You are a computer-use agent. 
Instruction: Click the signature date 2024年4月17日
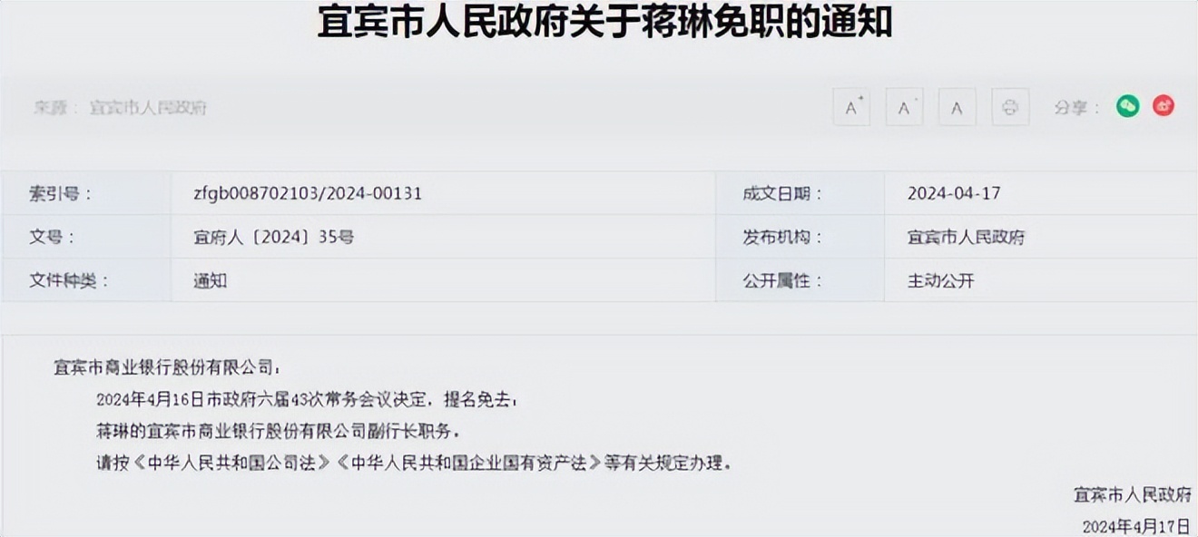pos(1135,526)
